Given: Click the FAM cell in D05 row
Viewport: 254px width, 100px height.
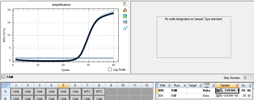Looking at the screenshot, I should pos(179,91).
